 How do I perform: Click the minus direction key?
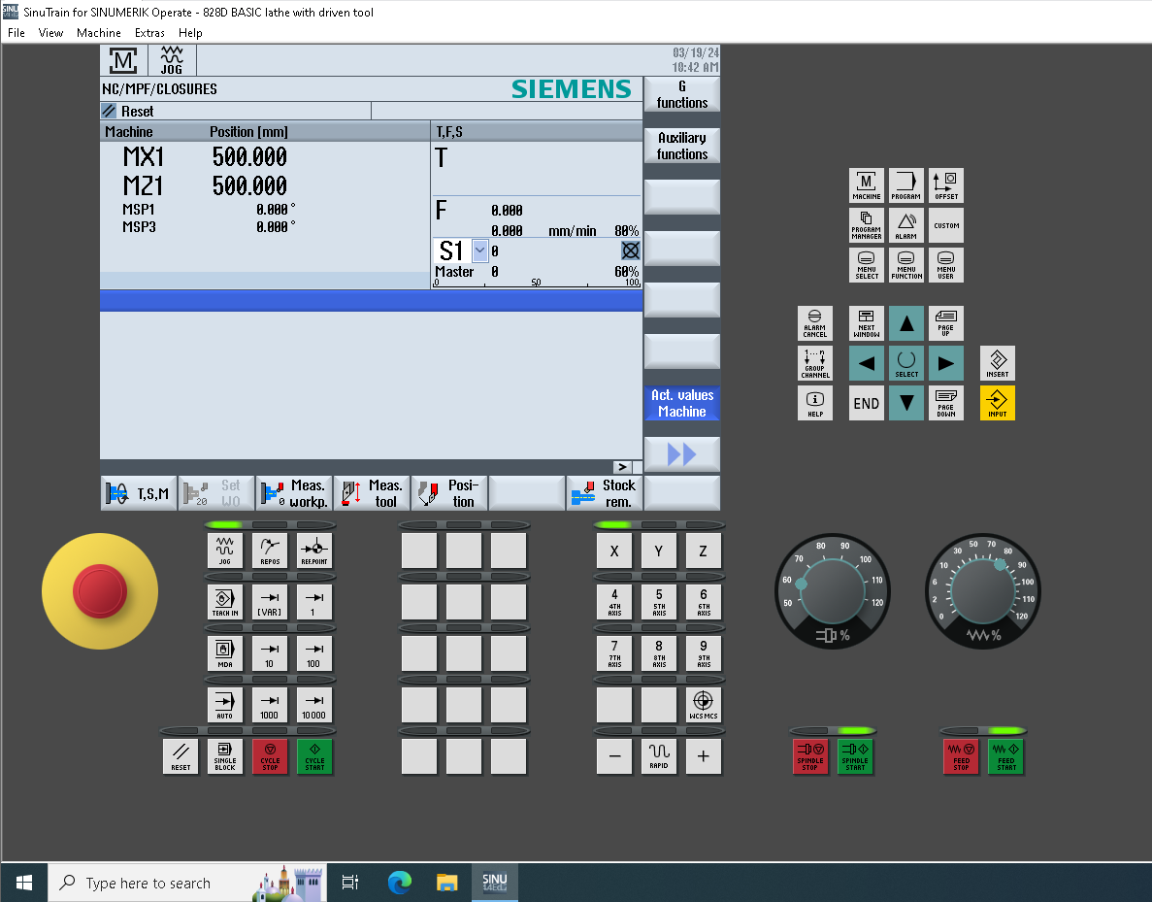pyautogui.click(x=614, y=755)
